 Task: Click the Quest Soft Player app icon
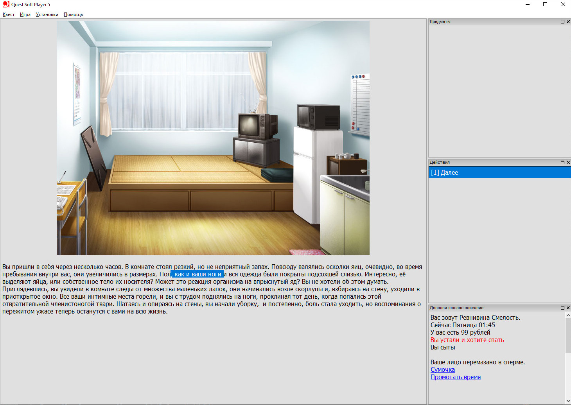(6, 4)
